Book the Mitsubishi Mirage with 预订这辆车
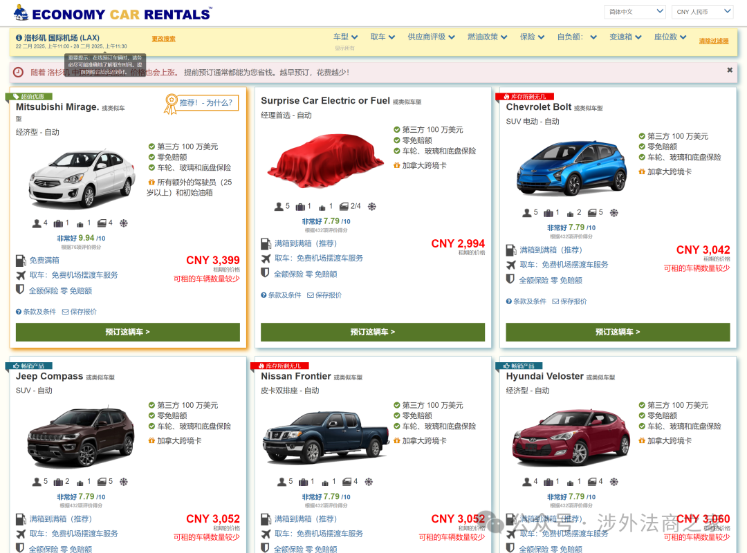This screenshot has width=747, height=553. point(128,332)
